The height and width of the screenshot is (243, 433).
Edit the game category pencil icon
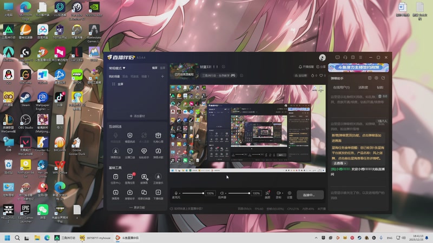[241, 75]
